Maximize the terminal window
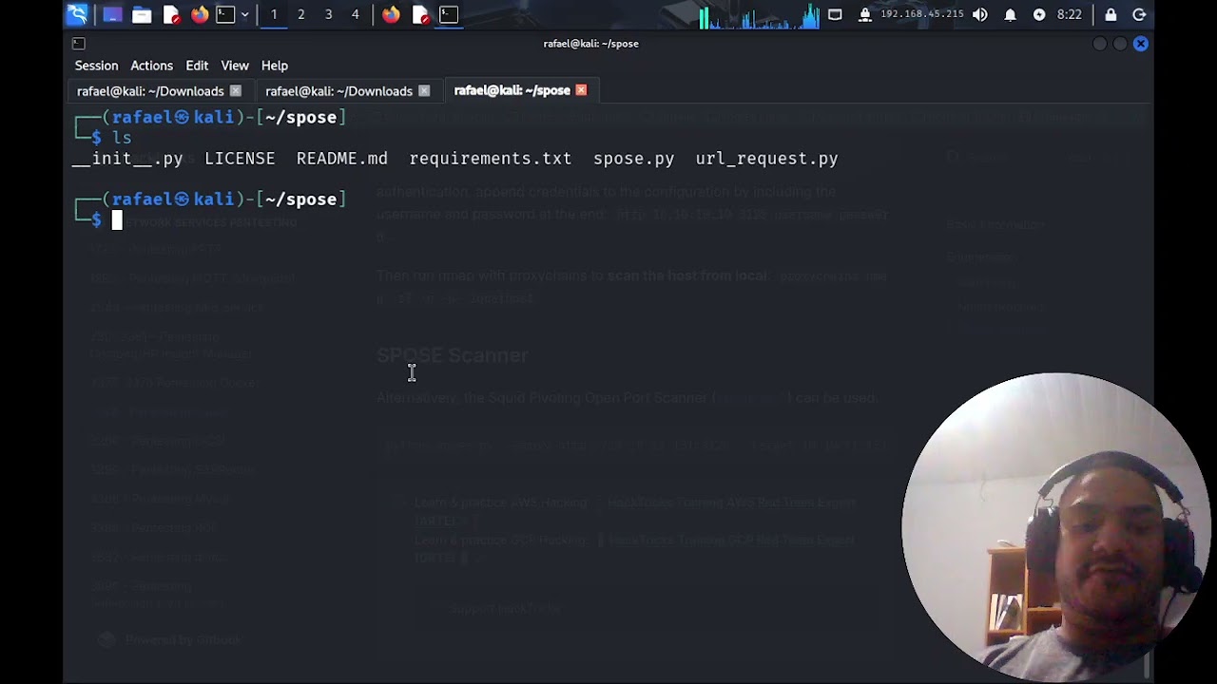Screen dimensions: 1217x684 point(1120,44)
